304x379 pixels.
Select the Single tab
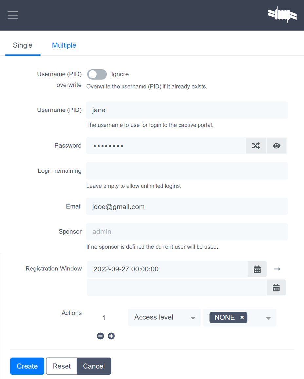[23, 45]
